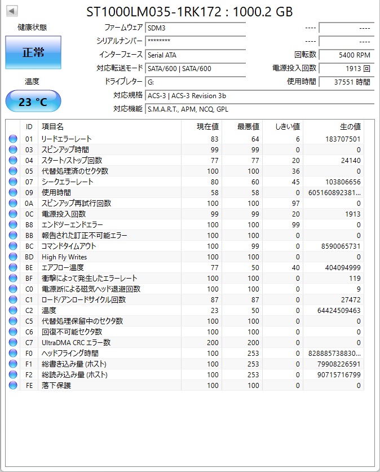Click the status orb for 代替処理済のセクタ数
This screenshot has height=472, width=380.
(x=13, y=171)
